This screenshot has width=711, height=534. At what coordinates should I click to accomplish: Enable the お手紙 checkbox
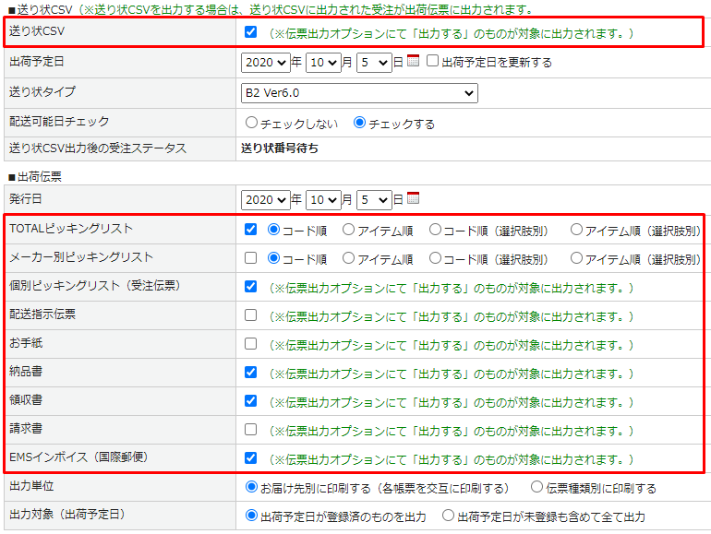pos(251,344)
